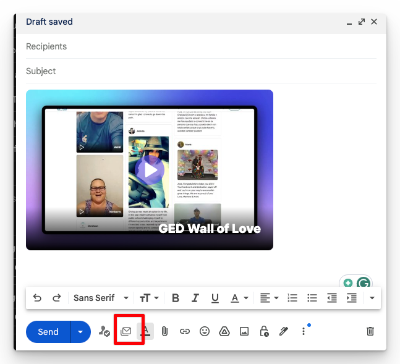
Task: Discard draft with trash icon
Action: tap(370, 331)
